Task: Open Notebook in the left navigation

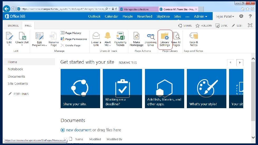Action: coord(16,69)
